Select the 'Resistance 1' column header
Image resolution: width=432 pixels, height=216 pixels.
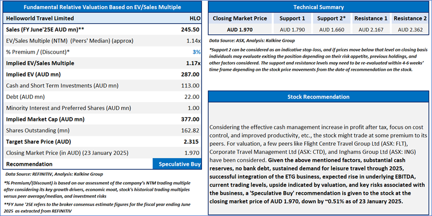point(371,18)
